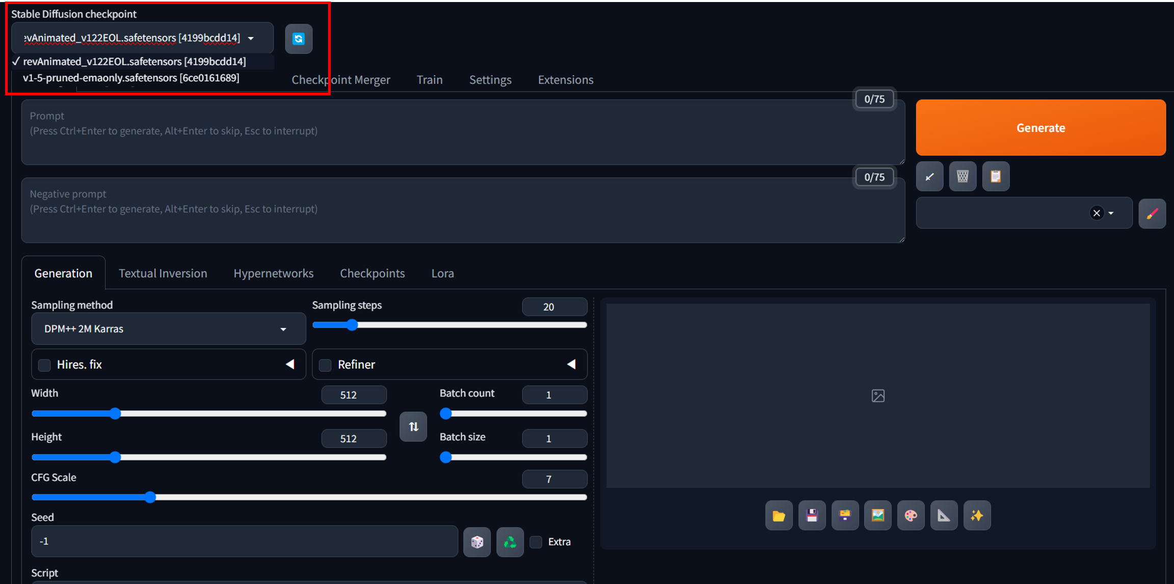Refresh the Stable Diffusion checkpoint list

[299, 39]
